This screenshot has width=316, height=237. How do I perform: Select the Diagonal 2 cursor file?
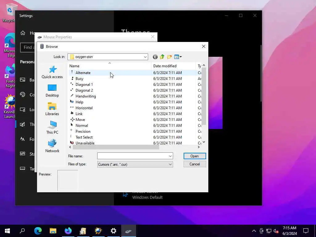point(110,90)
